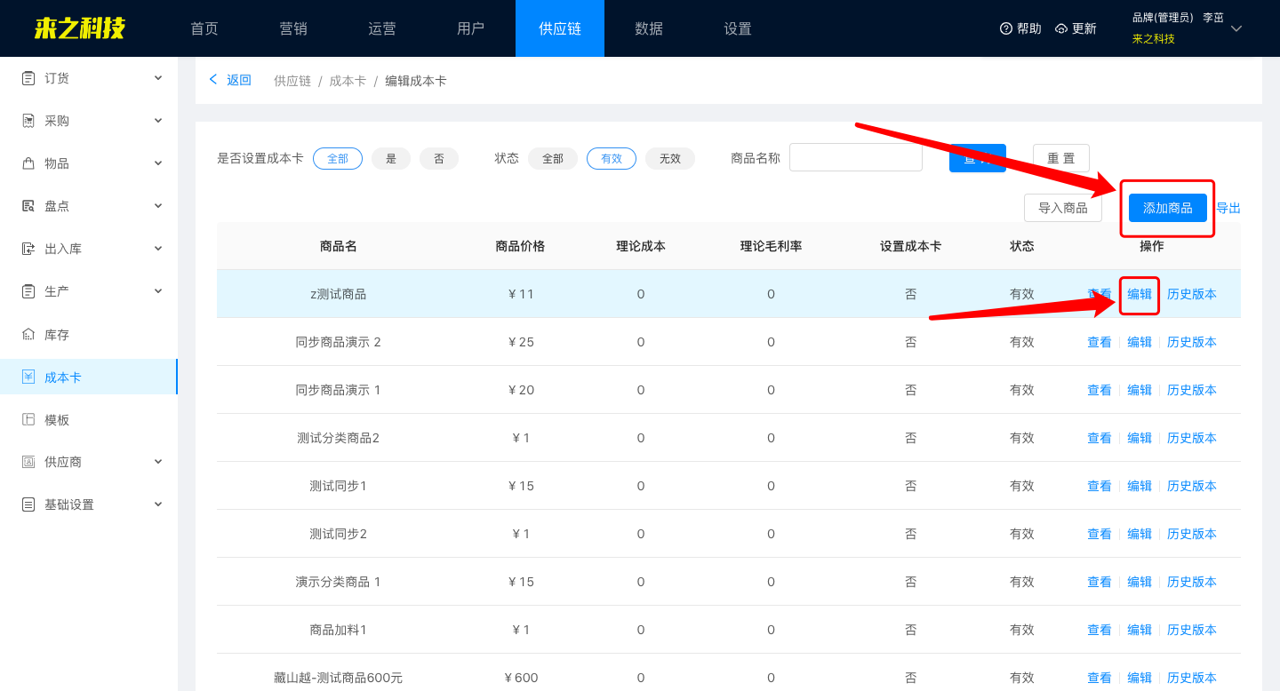Select 全部 under 状态 filter

553,158
